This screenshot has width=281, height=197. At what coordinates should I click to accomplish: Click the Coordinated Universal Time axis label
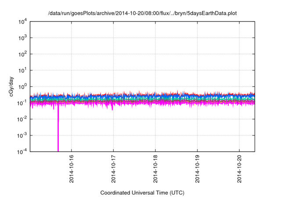(x=142, y=193)
